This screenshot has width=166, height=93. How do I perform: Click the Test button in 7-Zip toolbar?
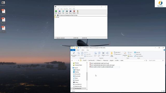(x=63, y=12)
